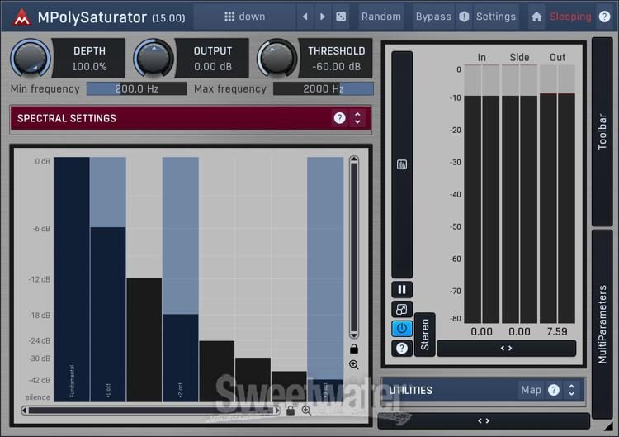Pause the meters with the pause button
Viewport: 619px width, 437px height.
402,290
